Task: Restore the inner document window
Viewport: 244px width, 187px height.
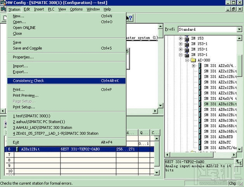Action: click(x=234, y=9)
